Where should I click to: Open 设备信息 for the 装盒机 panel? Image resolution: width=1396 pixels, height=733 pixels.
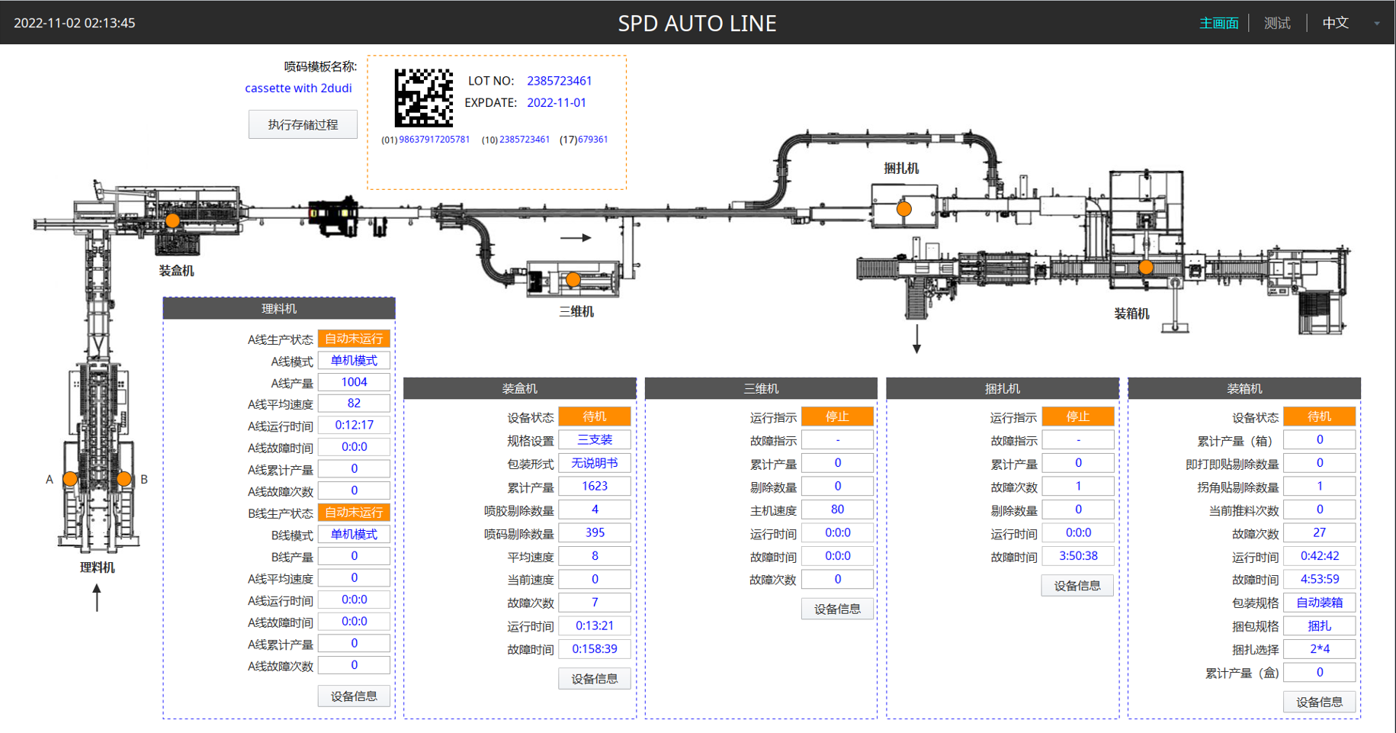595,678
